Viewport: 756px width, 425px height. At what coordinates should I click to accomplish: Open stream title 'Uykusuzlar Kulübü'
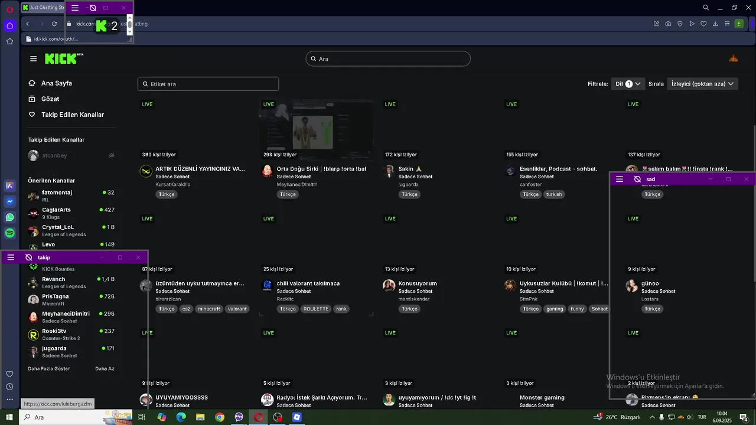[x=564, y=283]
